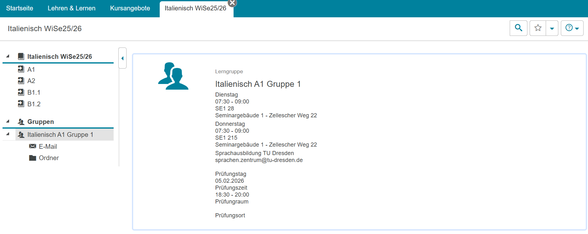
Task: Close the Italienisch WiSe25/26 tab
Action: click(232, 3)
